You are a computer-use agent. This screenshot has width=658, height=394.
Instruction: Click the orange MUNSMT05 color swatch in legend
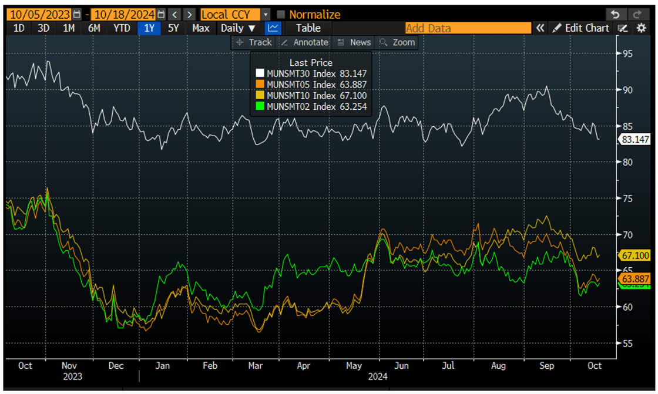[x=259, y=84]
